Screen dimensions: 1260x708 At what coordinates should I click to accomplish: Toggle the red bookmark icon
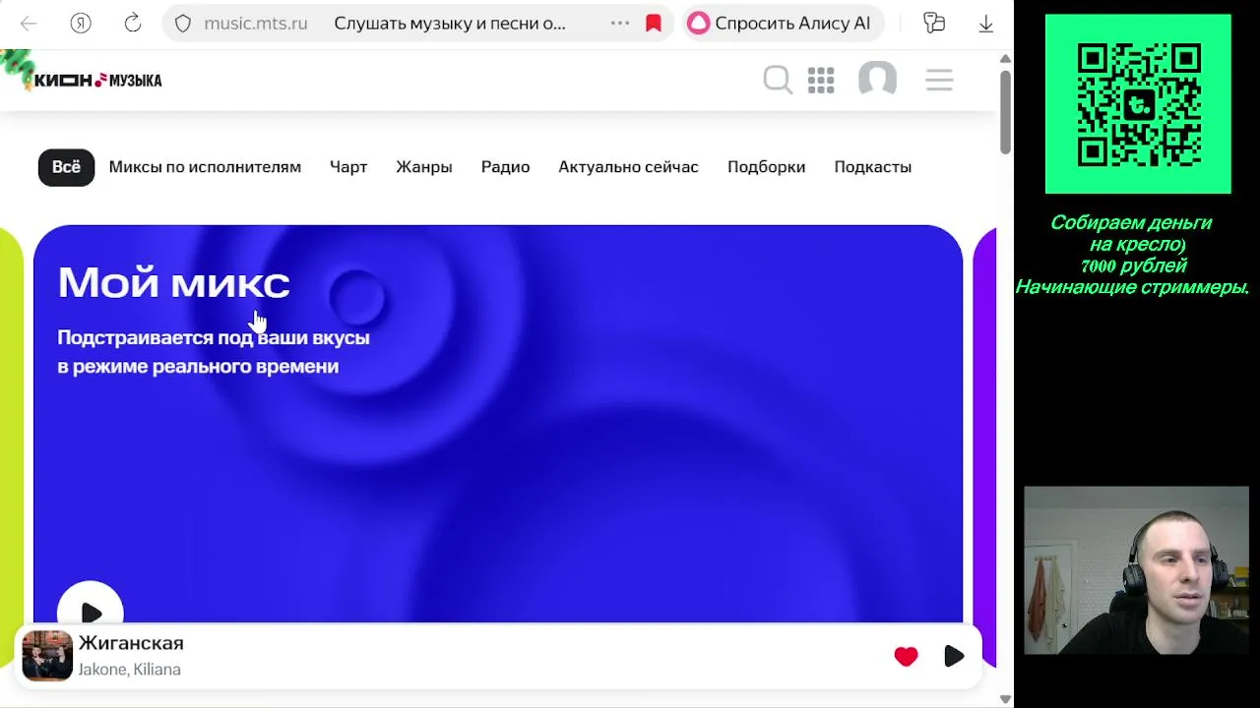pos(654,24)
